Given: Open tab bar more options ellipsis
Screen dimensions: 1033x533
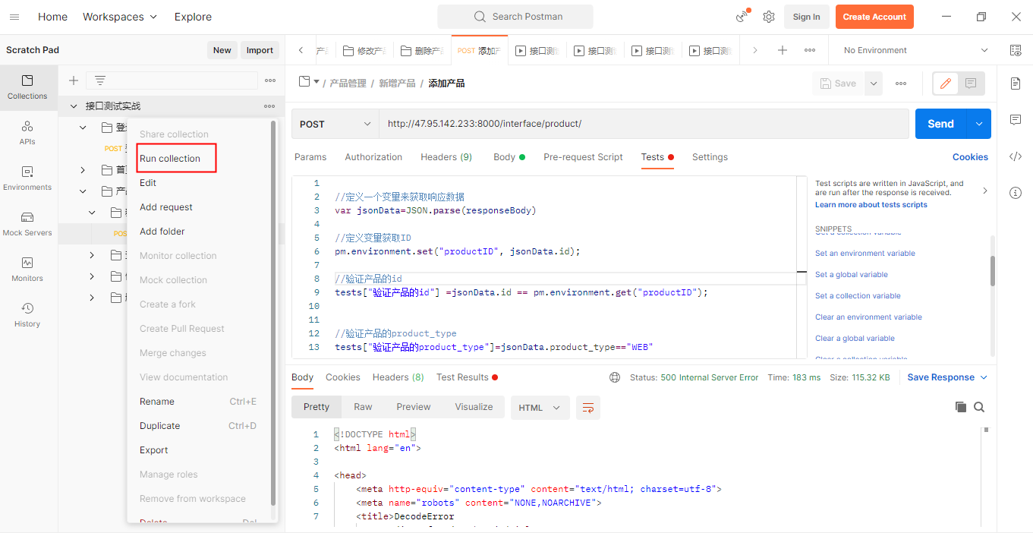Looking at the screenshot, I should click(810, 50).
